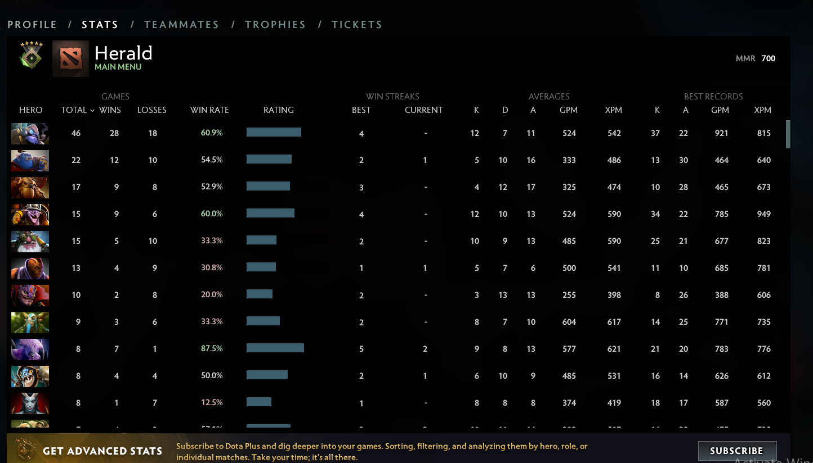The height and width of the screenshot is (463, 813).
Task: View the Herald rank medal
Action: (30, 57)
